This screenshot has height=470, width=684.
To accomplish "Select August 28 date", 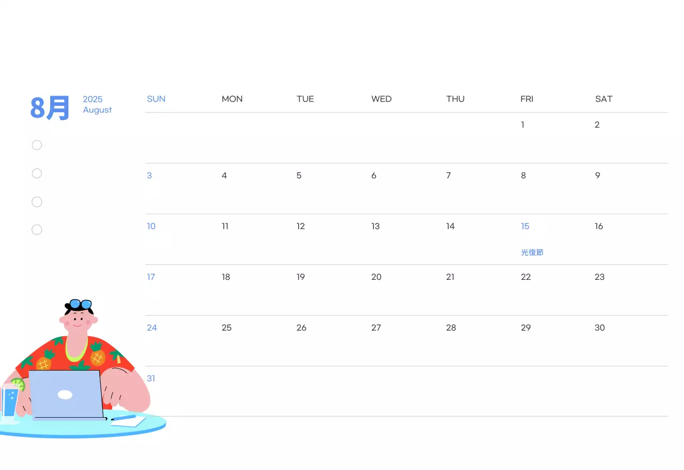I will (x=452, y=328).
